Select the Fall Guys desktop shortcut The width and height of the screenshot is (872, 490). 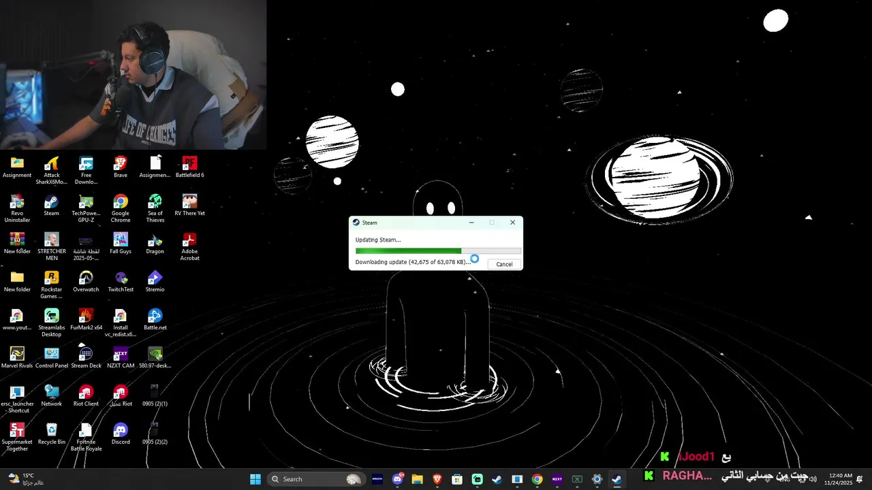pyautogui.click(x=121, y=244)
